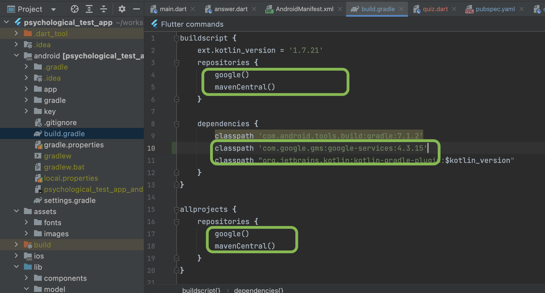Fold repositories block on line 16
This screenshot has width=545, height=293.
click(x=176, y=222)
